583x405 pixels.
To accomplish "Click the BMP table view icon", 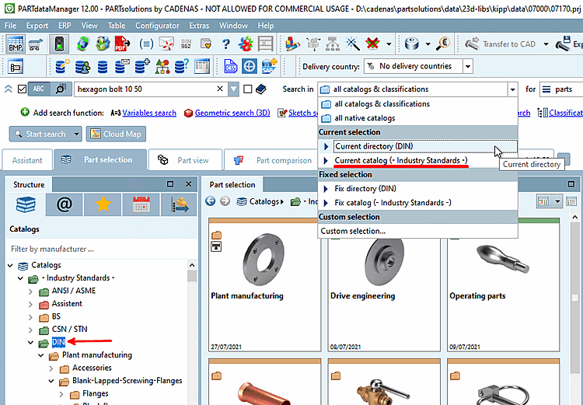I will [16, 44].
